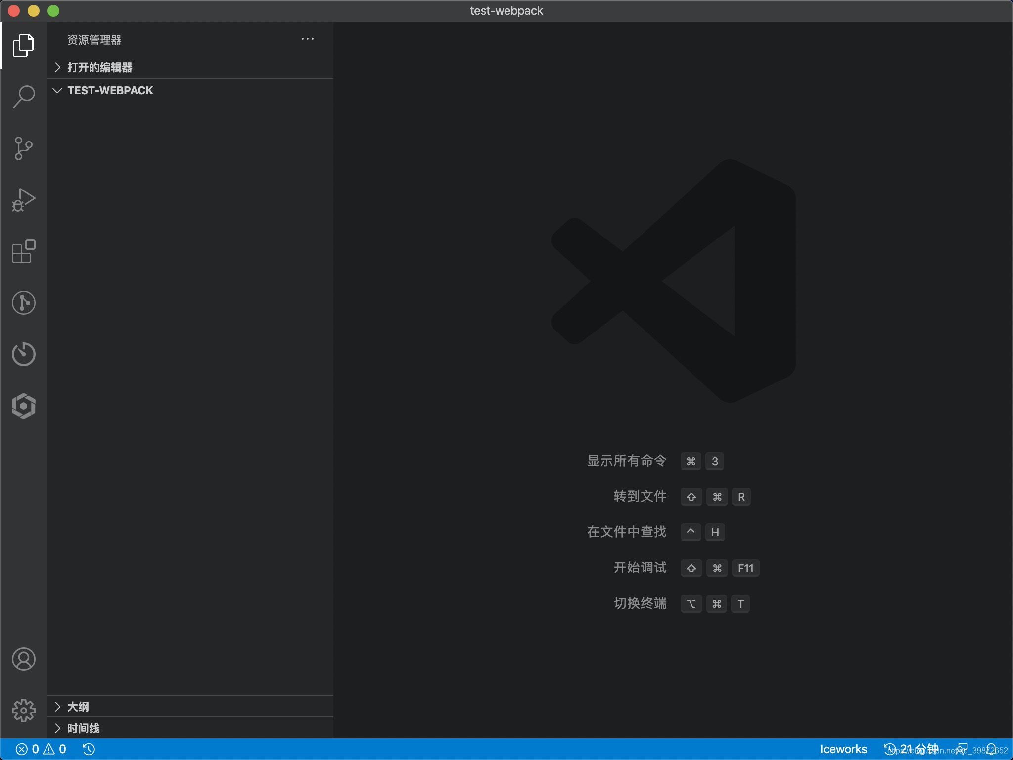
Task: Collapse the TEST-WEBPACK folder section
Action: [x=190, y=90]
